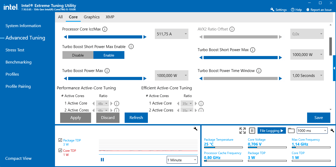Image resolution: width=336 pixels, height=167 pixels.
Task: Increase Turbo Boost Power Time Window right arrow
Action: (x=281, y=78)
